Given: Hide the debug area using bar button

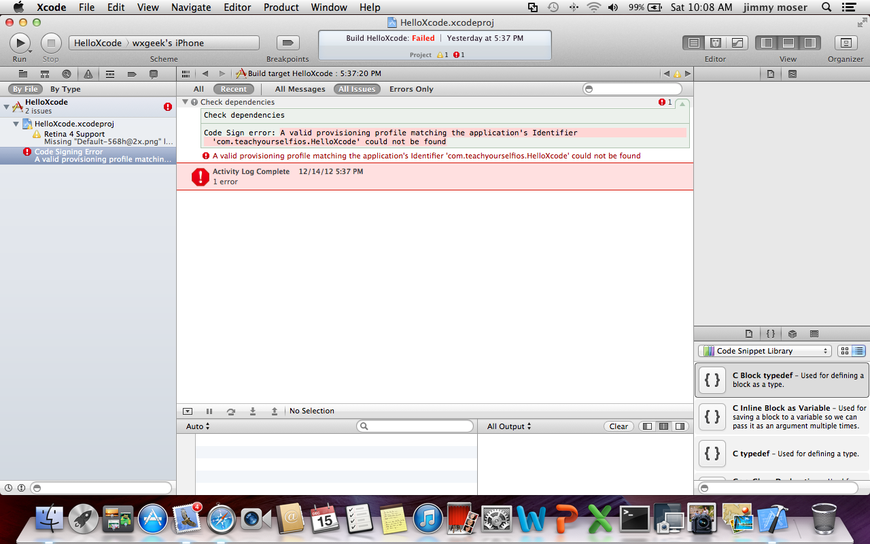Looking at the screenshot, I should pyautogui.click(x=188, y=411).
